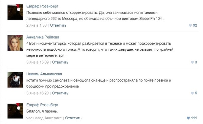The image size is (203, 124).
Task: Open Евграф Розенберг name on 'Блялол' comment
Action: click(x=42, y=105)
